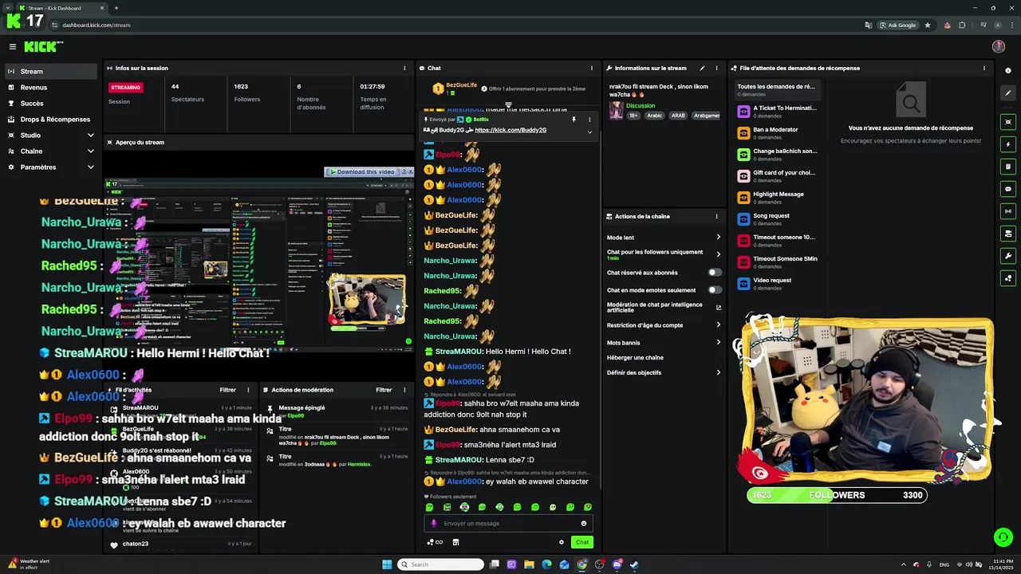Click the lightning bolt icon in the right sidebar
Image resolution: width=1021 pixels, height=574 pixels.
click(x=1008, y=144)
